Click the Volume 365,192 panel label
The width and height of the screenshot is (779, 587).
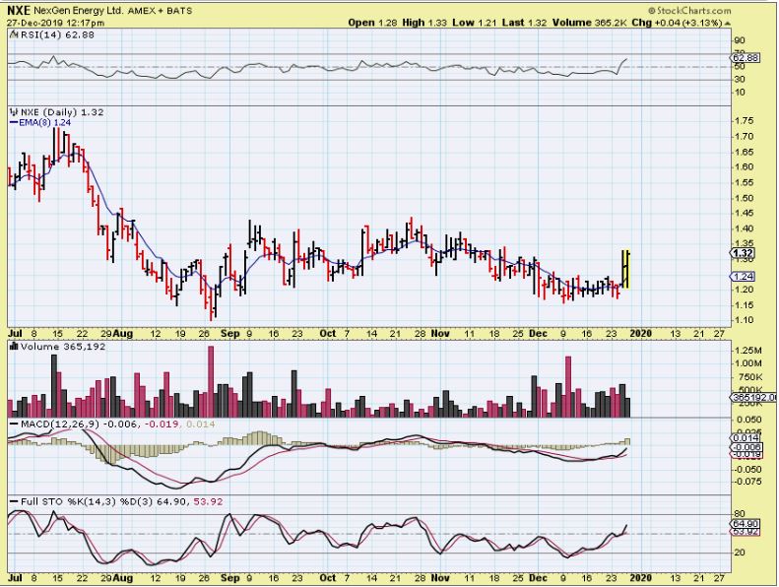pyautogui.click(x=63, y=347)
